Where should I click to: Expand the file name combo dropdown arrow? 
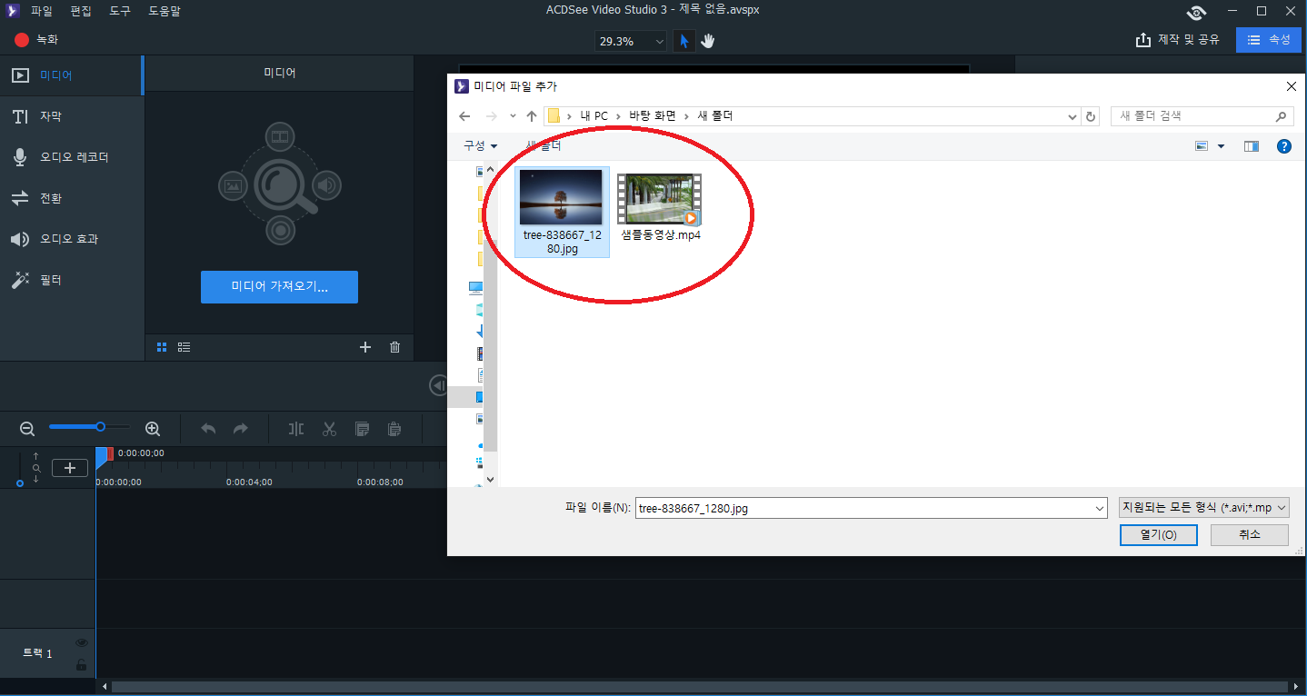[x=1101, y=509]
